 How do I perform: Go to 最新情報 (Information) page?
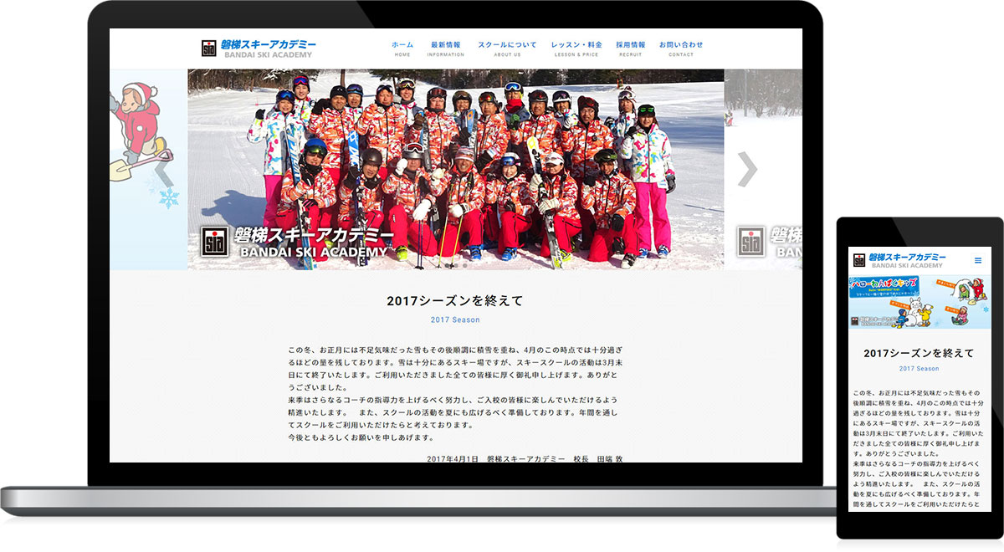(446, 49)
